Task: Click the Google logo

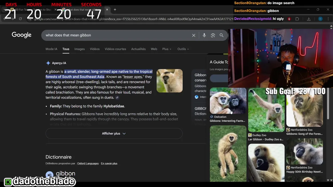Action: click(x=22, y=35)
